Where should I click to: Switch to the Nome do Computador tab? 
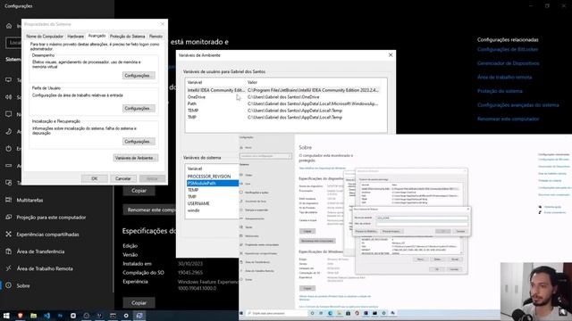[x=45, y=37]
